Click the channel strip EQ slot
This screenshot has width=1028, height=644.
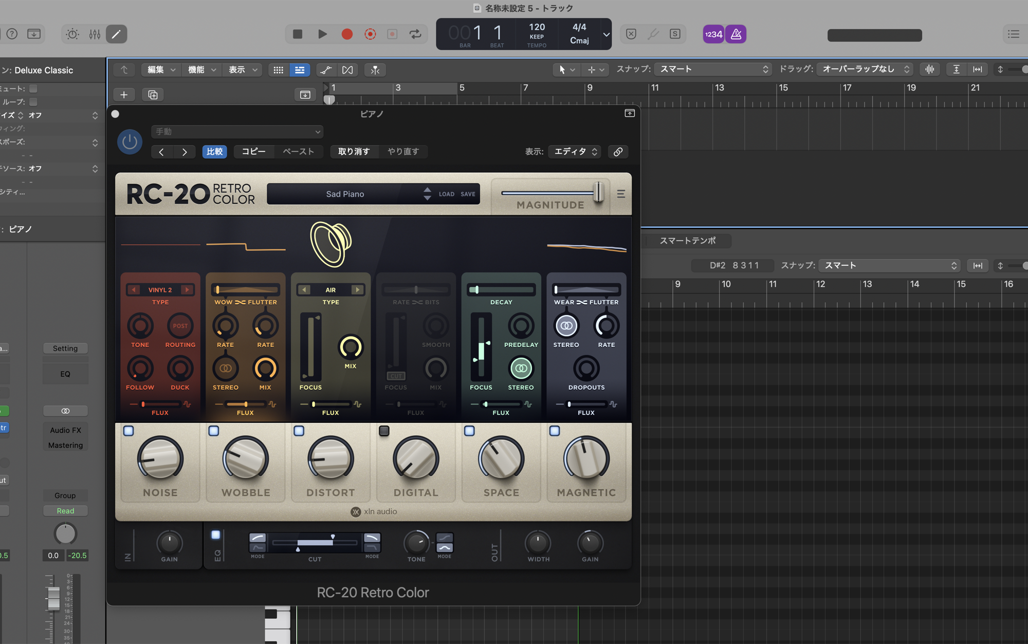tap(65, 374)
